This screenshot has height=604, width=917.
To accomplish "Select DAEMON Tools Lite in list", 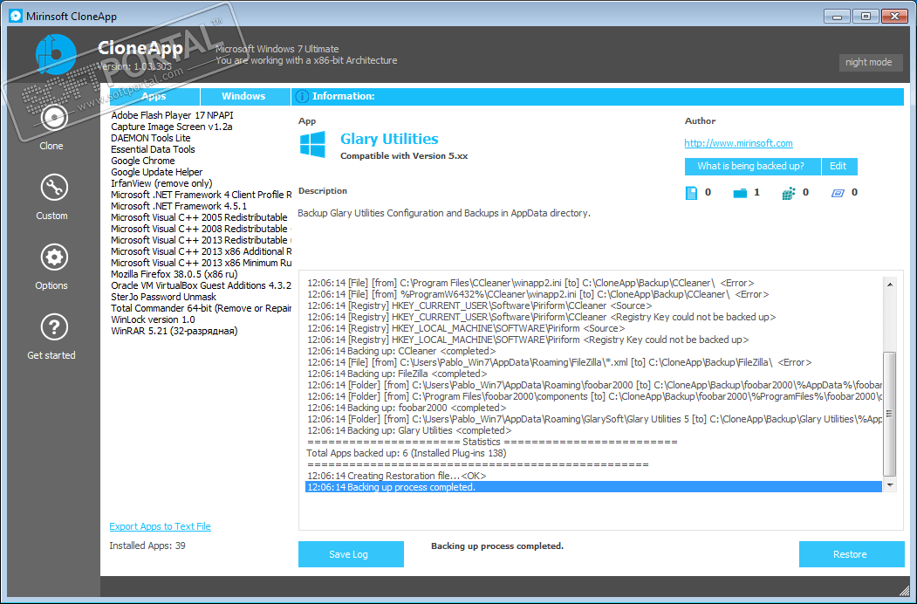I will click(x=150, y=138).
